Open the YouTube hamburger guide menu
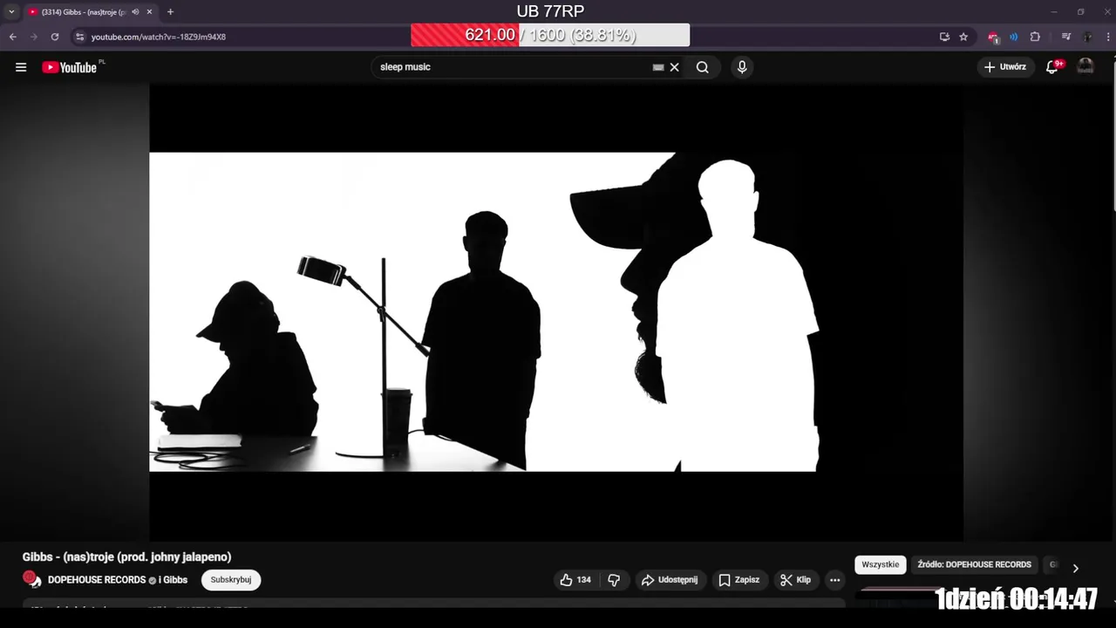Screen dimensions: 1116x628 (x=21, y=67)
